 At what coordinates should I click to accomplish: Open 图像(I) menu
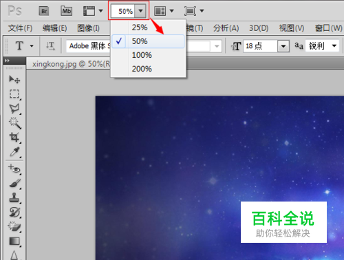tap(88, 28)
